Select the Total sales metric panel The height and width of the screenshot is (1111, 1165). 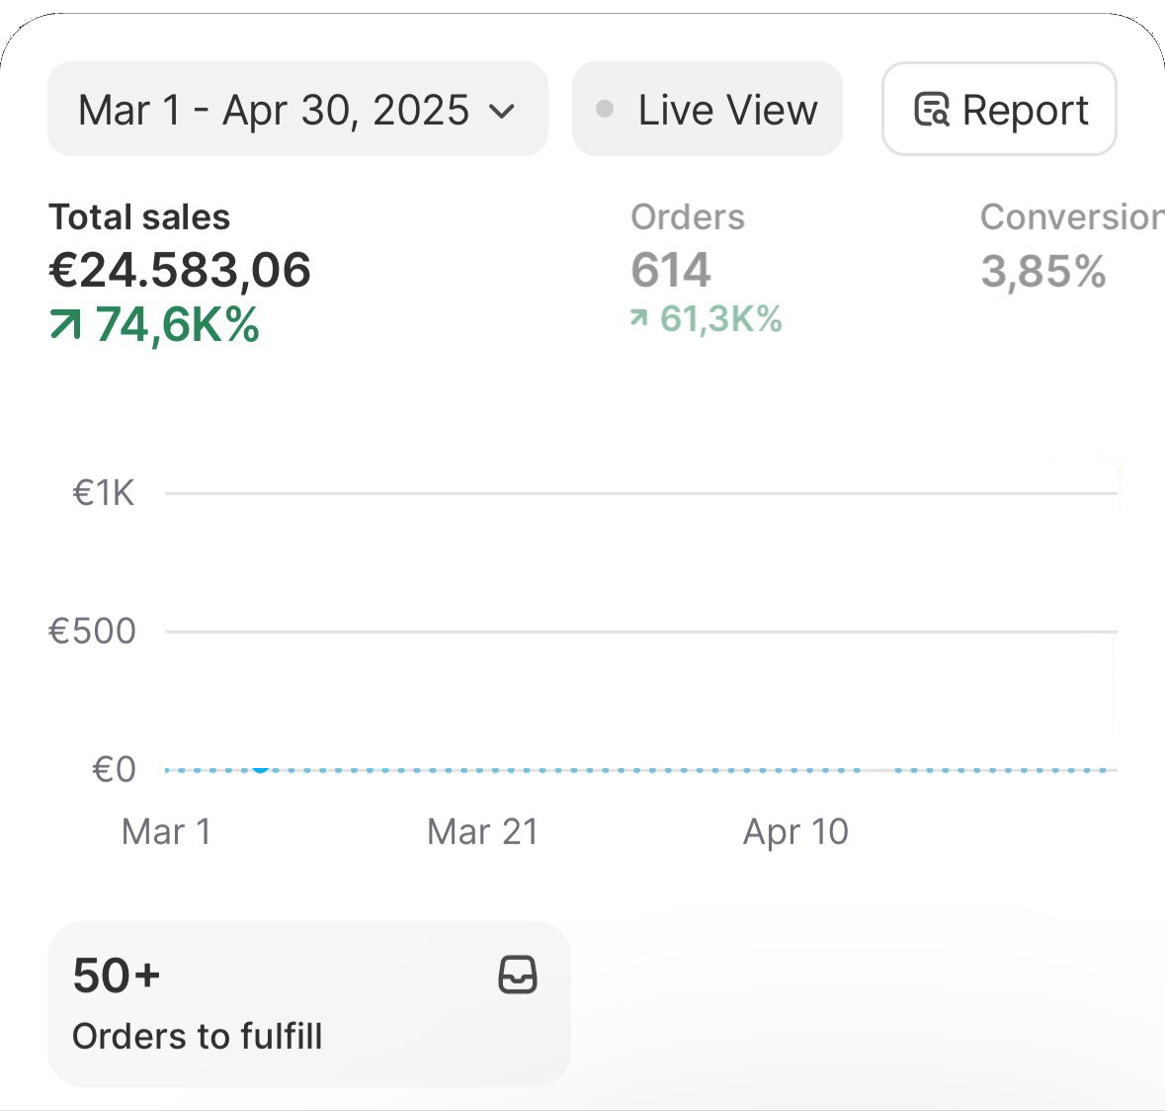pyautogui.click(x=178, y=267)
